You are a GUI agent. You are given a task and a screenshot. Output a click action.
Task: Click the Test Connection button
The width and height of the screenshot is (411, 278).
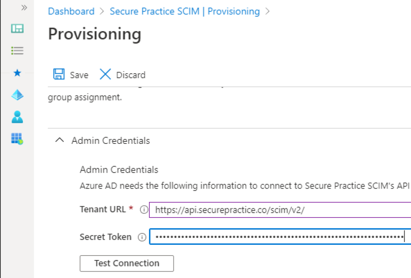(126, 263)
